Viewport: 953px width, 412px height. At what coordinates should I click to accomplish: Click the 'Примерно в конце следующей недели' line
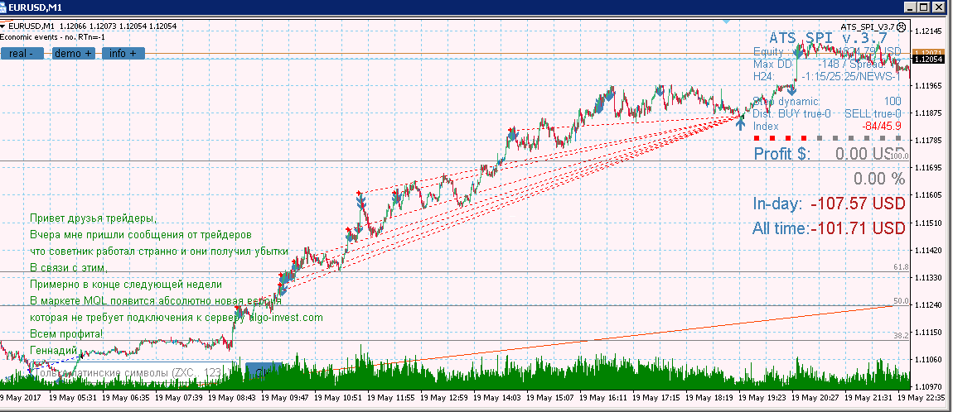tap(126, 284)
